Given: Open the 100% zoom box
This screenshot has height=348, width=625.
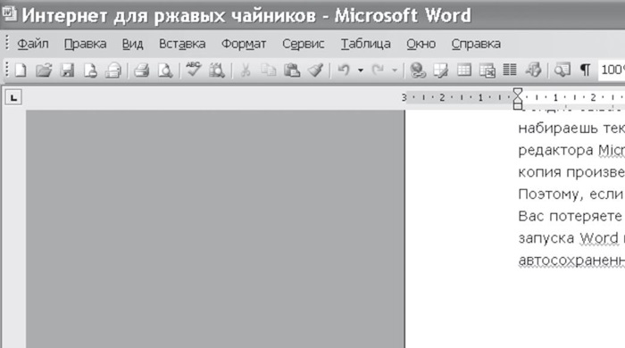Looking at the screenshot, I should pos(612,70).
